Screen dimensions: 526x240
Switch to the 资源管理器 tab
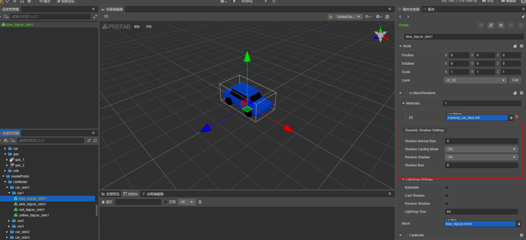point(10,133)
